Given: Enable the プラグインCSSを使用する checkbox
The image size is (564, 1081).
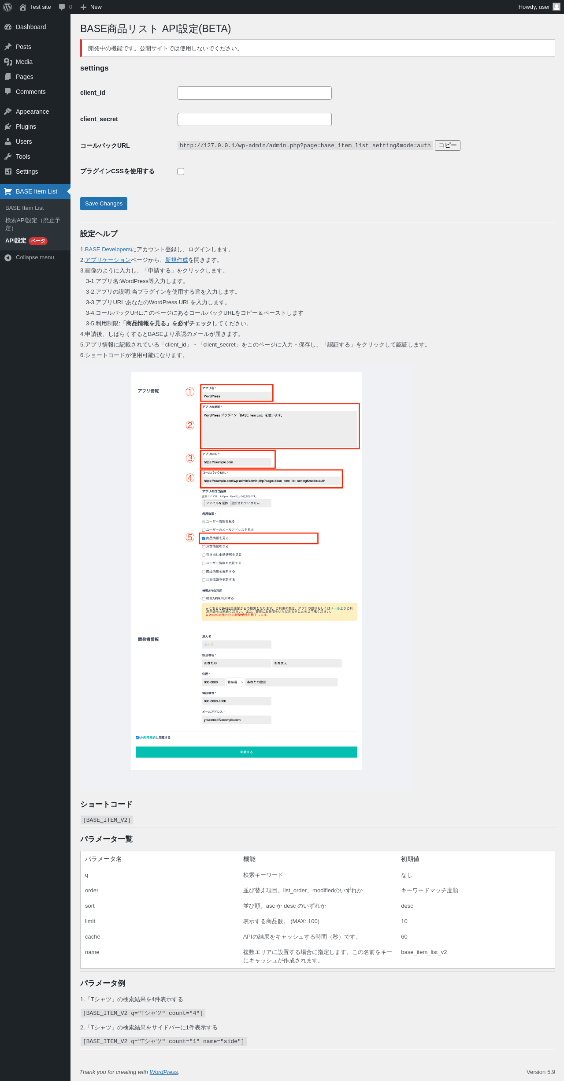Looking at the screenshot, I should tap(181, 171).
